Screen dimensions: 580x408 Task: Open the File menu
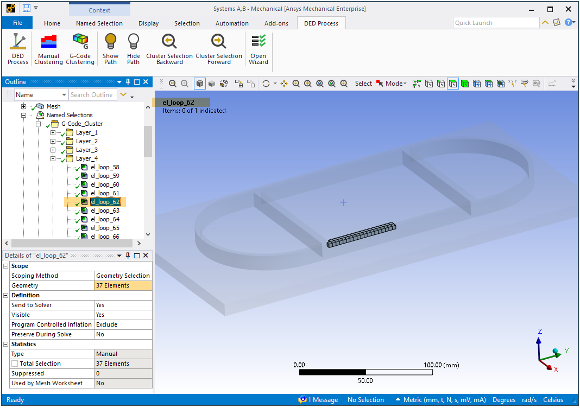tap(17, 23)
